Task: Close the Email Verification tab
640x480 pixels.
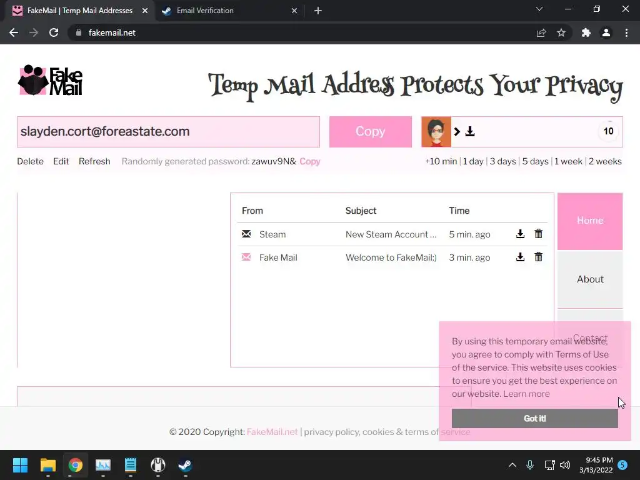Action: click(x=294, y=11)
